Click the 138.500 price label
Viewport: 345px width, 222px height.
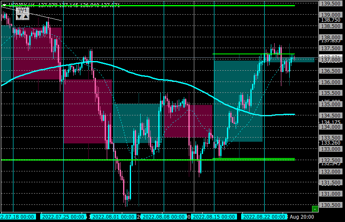[330, 26]
